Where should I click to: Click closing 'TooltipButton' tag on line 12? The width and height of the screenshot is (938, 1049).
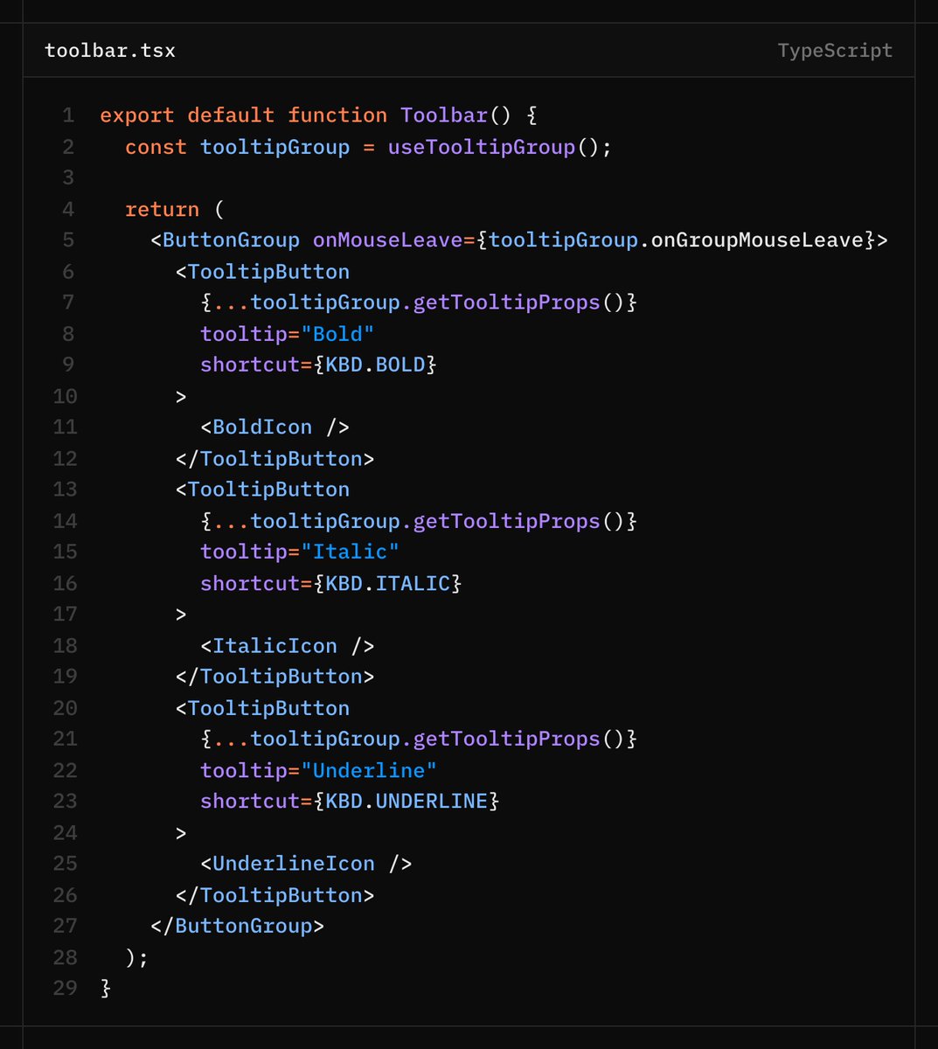pos(281,459)
